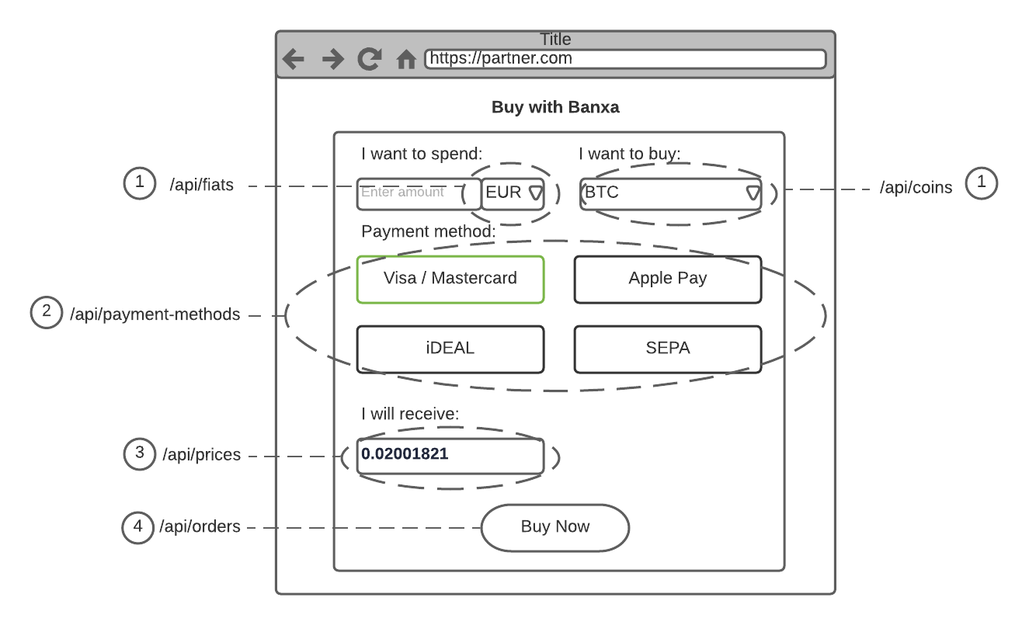Image resolution: width=1029 pixels, height=625 pixels.
Task: Select Apple Pay payment method
Action: (668, 279)
